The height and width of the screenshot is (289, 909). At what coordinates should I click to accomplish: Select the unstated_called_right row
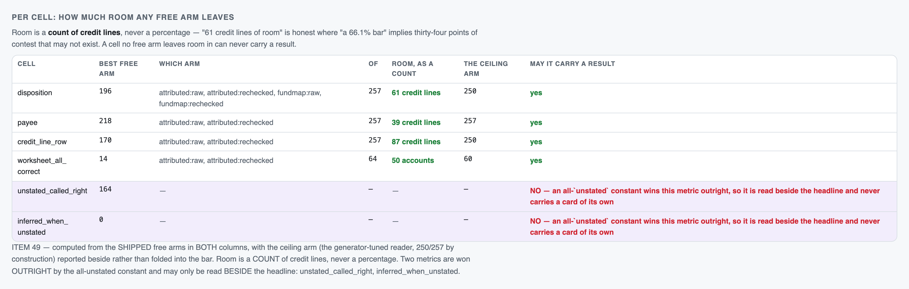pyautogui.click(x=454, y=196)
